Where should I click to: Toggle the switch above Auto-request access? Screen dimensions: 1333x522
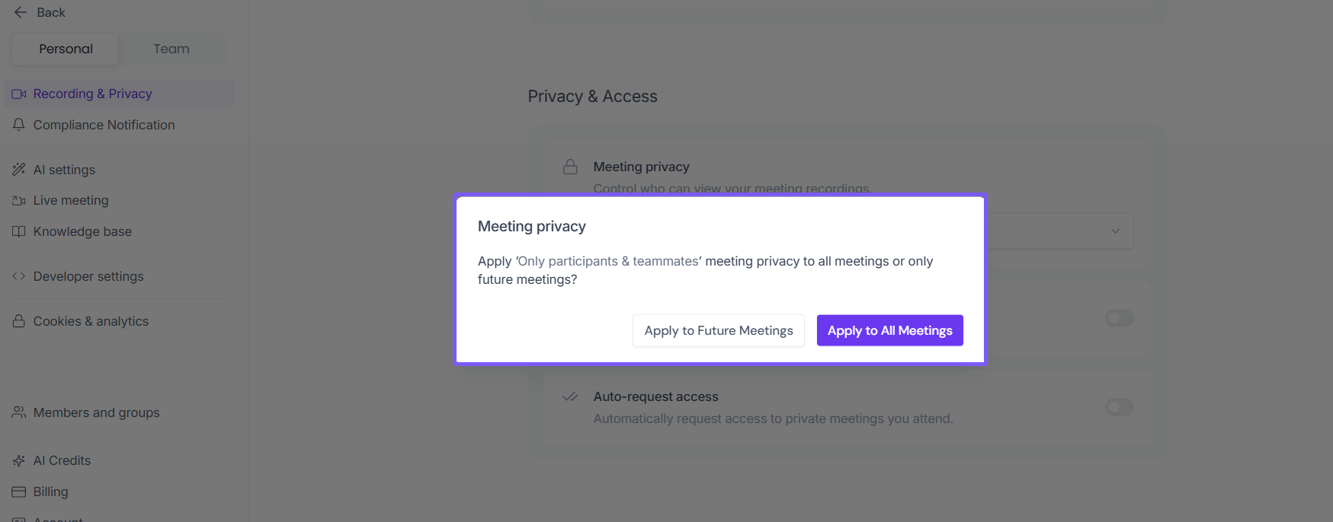(x=1119, y=318)
